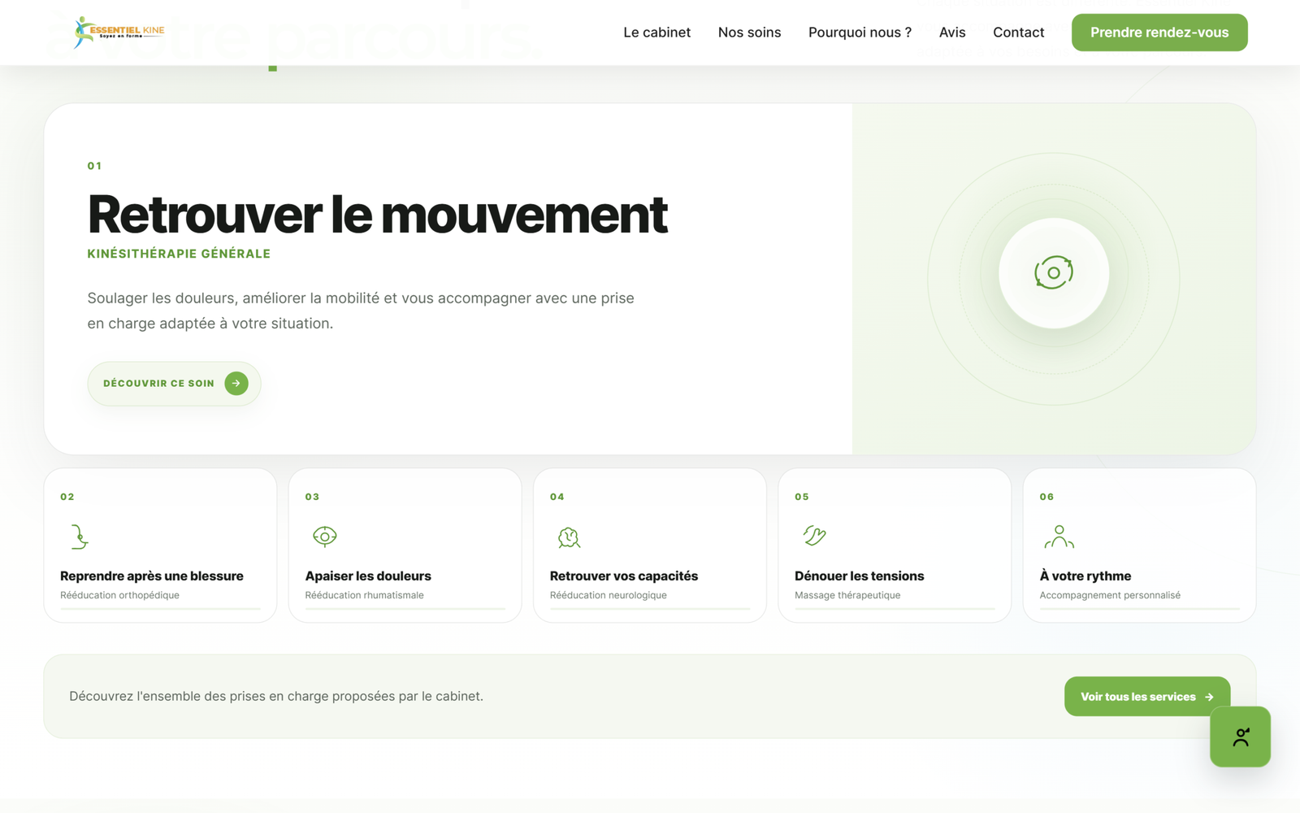Viewport: 1300px width, 813px height.
Task: Click the circular movement icon in hero card
Action: pos(1054,272)
